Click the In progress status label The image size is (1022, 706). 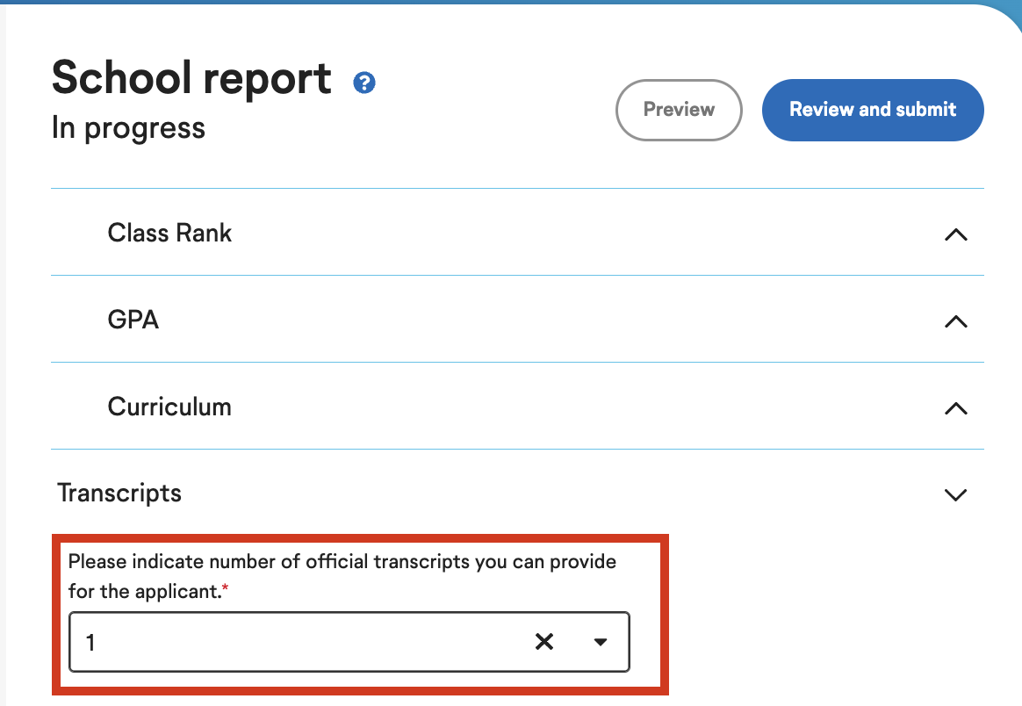click(x=127, y=128)
